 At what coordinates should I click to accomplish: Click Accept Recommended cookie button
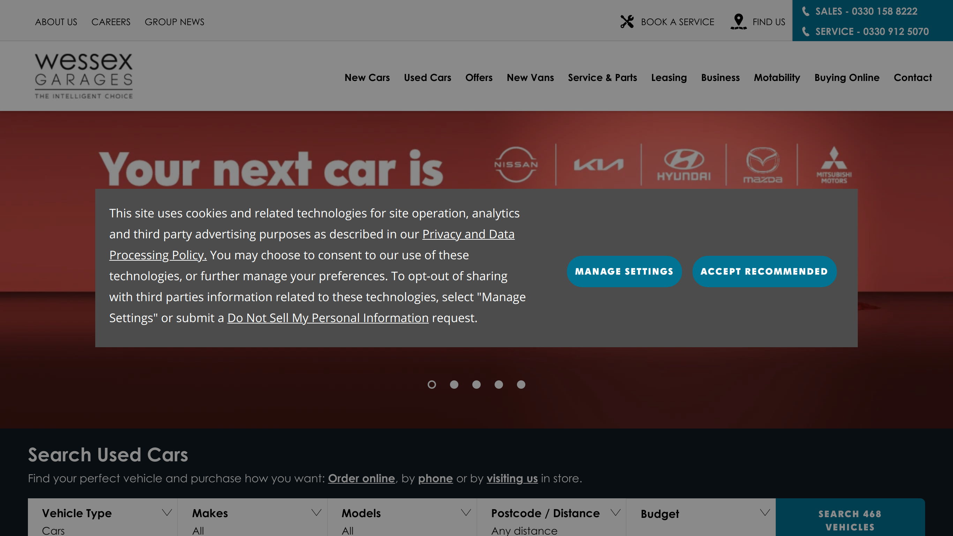pos(764,271)
